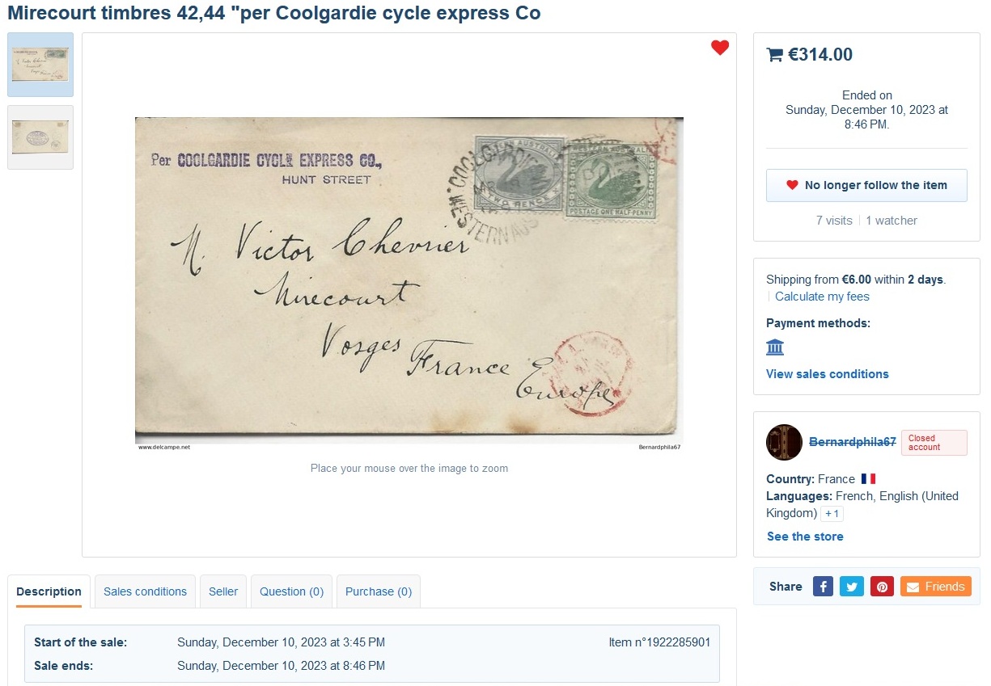Expand the +1 additional languages badge
This screenshot has height=686, width=991.
[x=832, y=514]
